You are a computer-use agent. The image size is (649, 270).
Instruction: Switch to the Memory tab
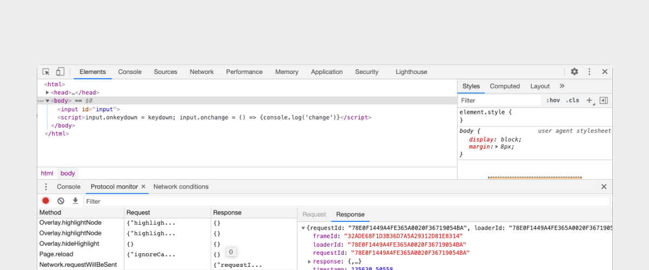click(x=287, y=72)
